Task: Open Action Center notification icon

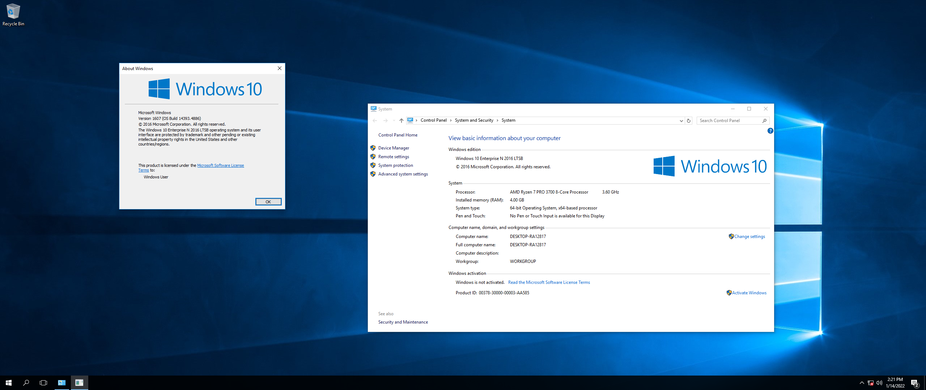Action: pyautogui.click(x=915, y=383)
